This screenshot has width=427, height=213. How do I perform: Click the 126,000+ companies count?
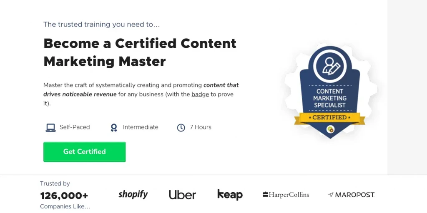click(x=64, y=196)
